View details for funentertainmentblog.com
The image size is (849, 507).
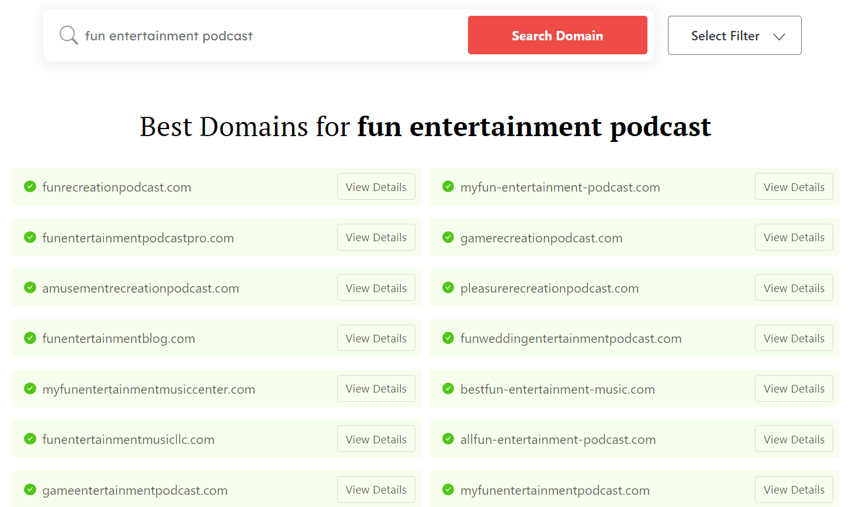tap(376, 338)
